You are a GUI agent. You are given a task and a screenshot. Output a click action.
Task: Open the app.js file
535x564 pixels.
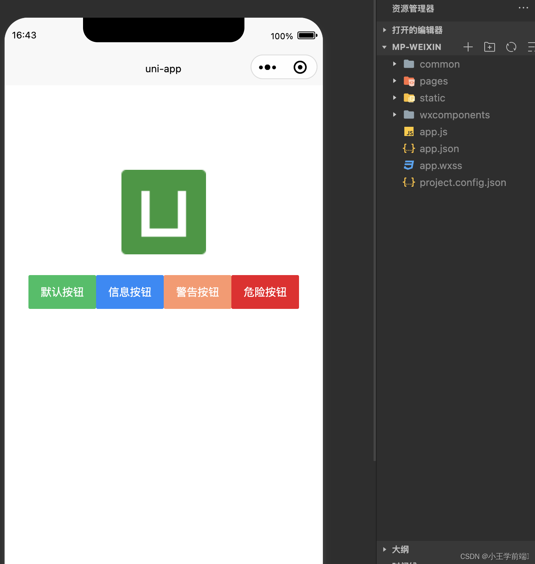[x=434, y=132]
